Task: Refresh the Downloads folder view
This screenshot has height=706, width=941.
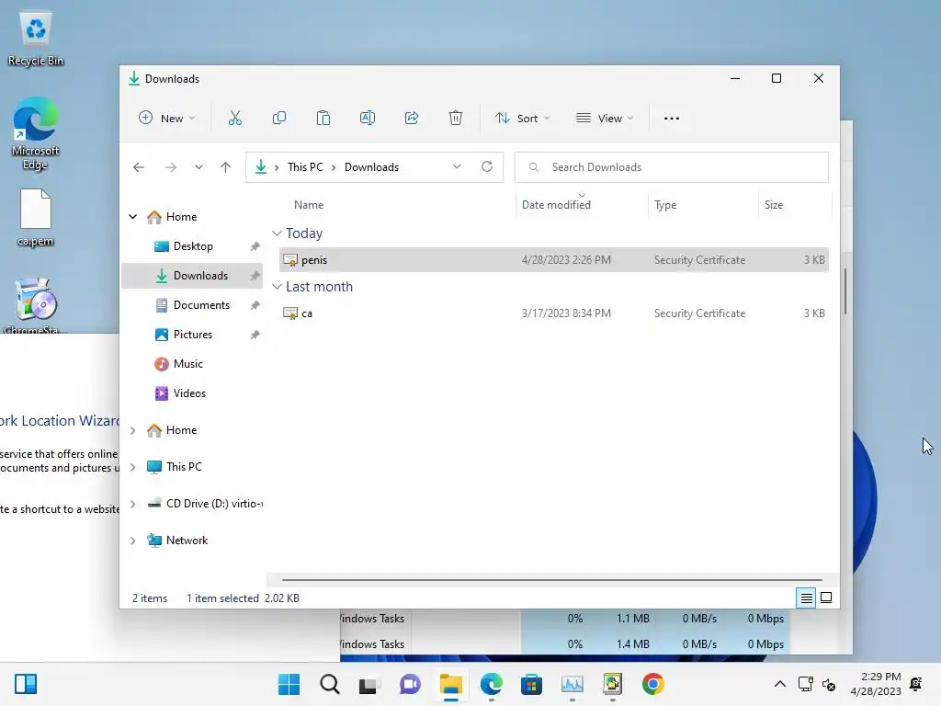Action: tap(487, 167)
